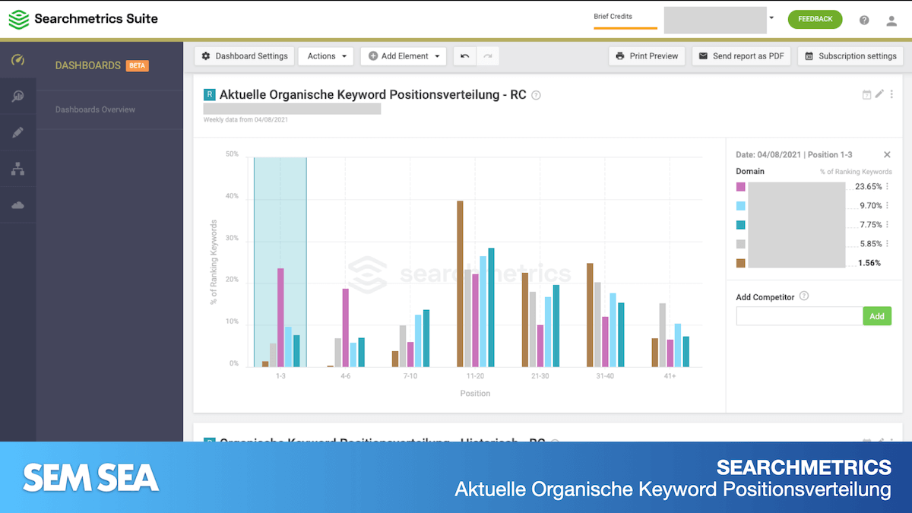Click the pink domain color swatch in legend
Screen dimensions: 912x513
coord(741,187)
